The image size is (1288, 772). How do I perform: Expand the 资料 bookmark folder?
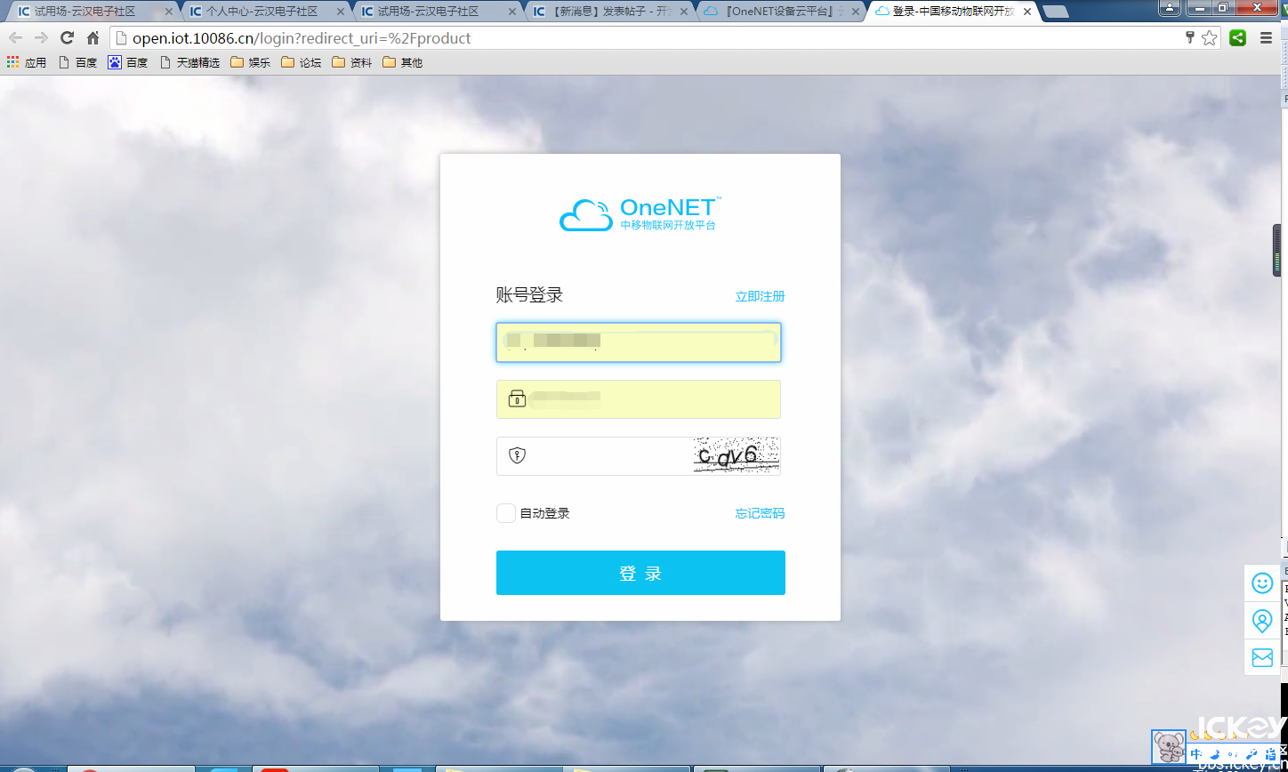click(351, 62)
